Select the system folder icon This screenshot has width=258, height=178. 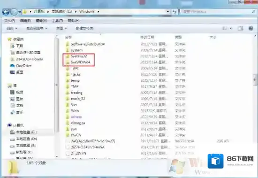coord(68,50)
